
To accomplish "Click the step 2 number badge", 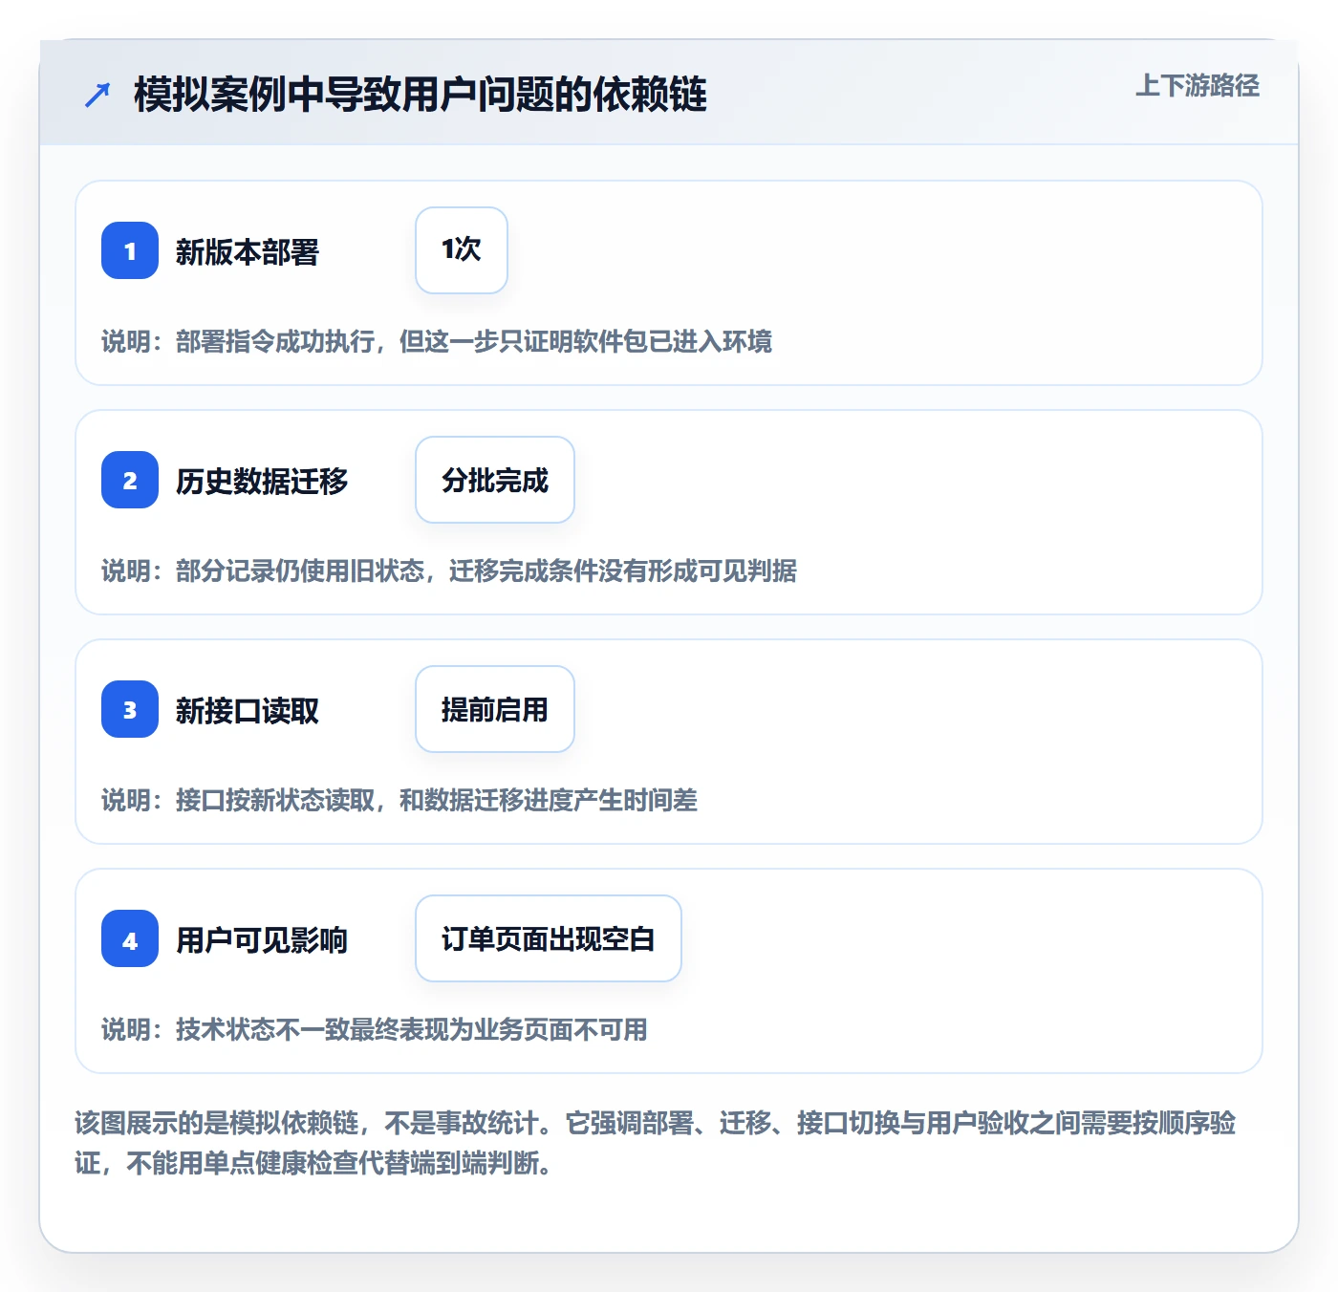I will (x=130, y=480).
